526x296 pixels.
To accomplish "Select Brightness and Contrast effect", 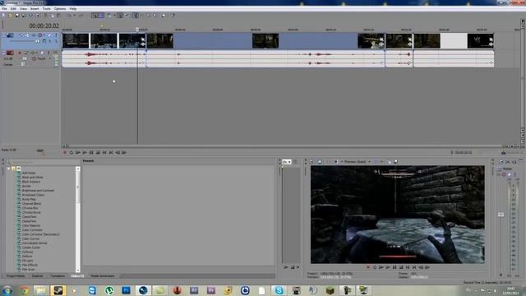I will [38, 190].
